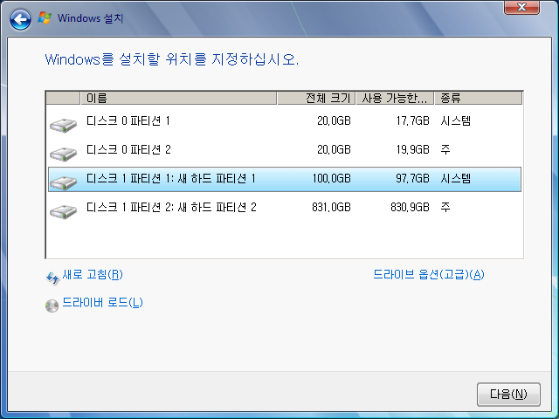Open 드라이브 옵션(고급)(A)
Screen dimensions: 559x419
(429, 274)
